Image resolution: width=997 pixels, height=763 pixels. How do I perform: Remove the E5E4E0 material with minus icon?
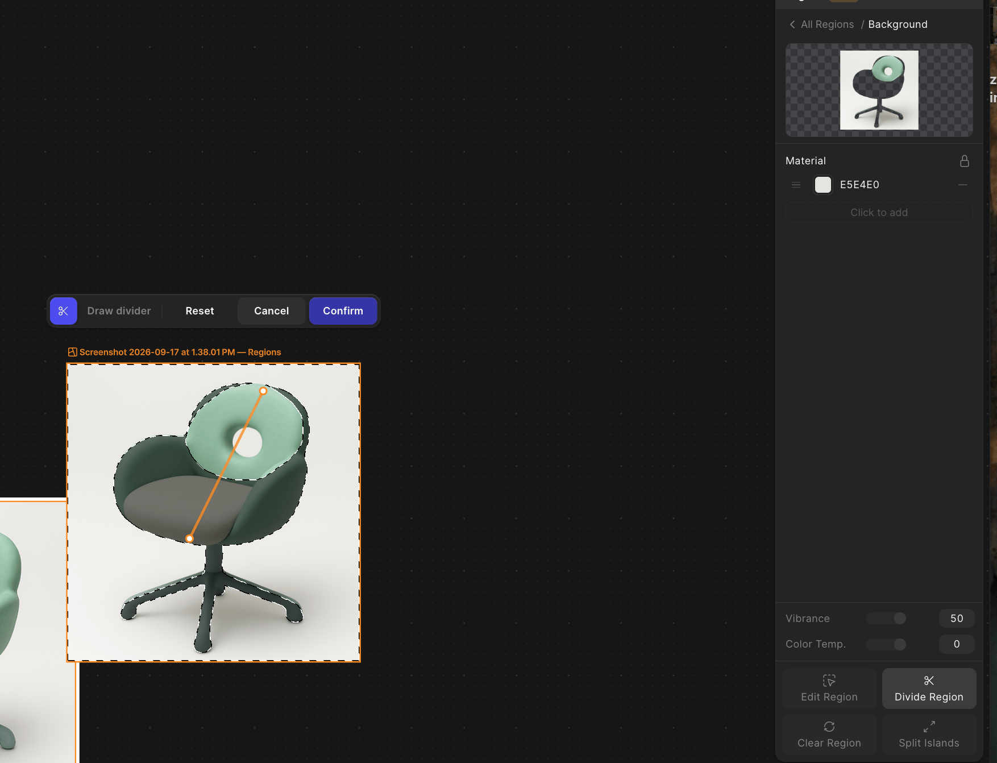[962, 185]
